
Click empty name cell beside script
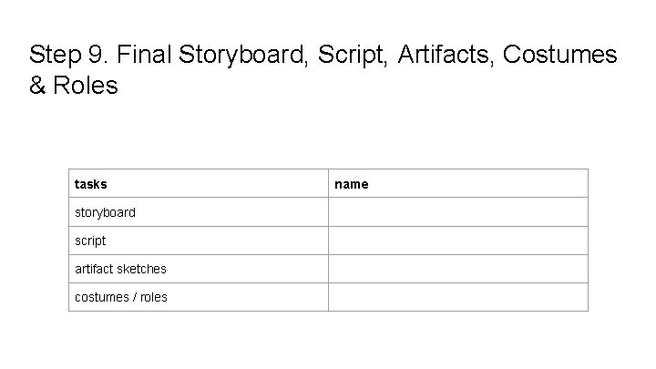point(458,241)
